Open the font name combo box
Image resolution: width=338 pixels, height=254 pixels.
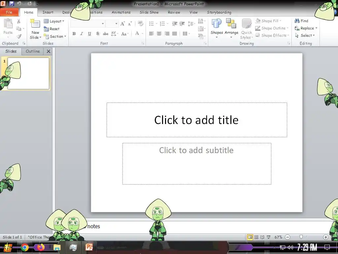(x=88, y=23)
